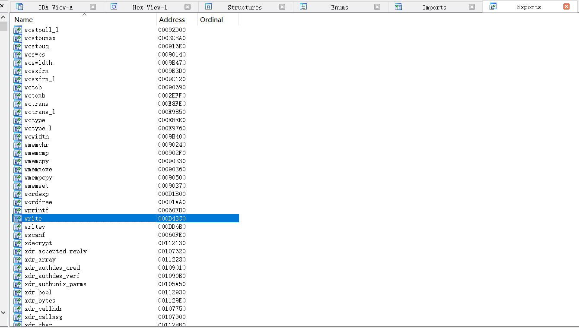Select the Exports tab
Screen dimensions: 579x328
[528, 7]
